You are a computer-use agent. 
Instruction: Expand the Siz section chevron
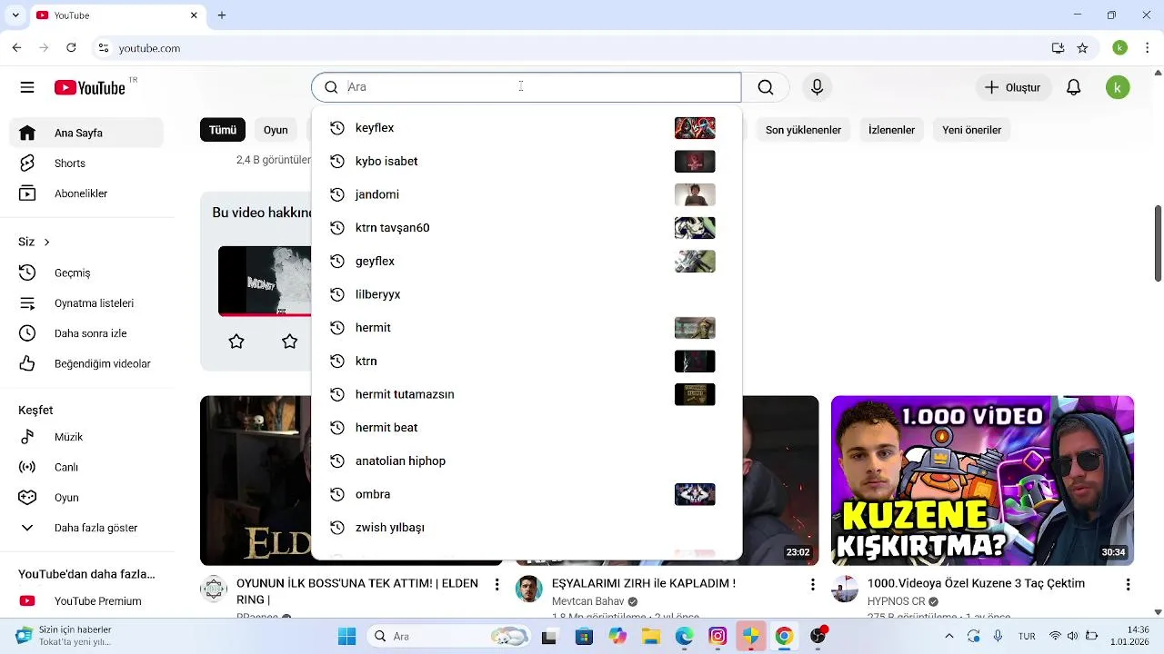[x=46, y=242]
